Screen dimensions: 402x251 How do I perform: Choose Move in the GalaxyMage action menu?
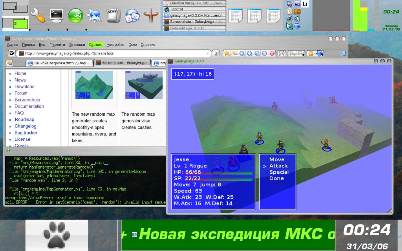coord(277,159)
